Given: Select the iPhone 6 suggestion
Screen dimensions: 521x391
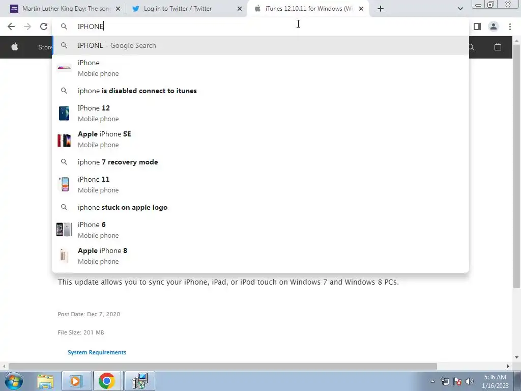Looking at the screenshot, I should click(x=260, y=230).
